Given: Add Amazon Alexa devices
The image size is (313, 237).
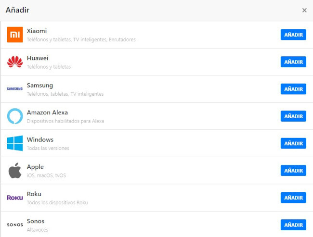Looking at the screenshot, I should (293, 116).
